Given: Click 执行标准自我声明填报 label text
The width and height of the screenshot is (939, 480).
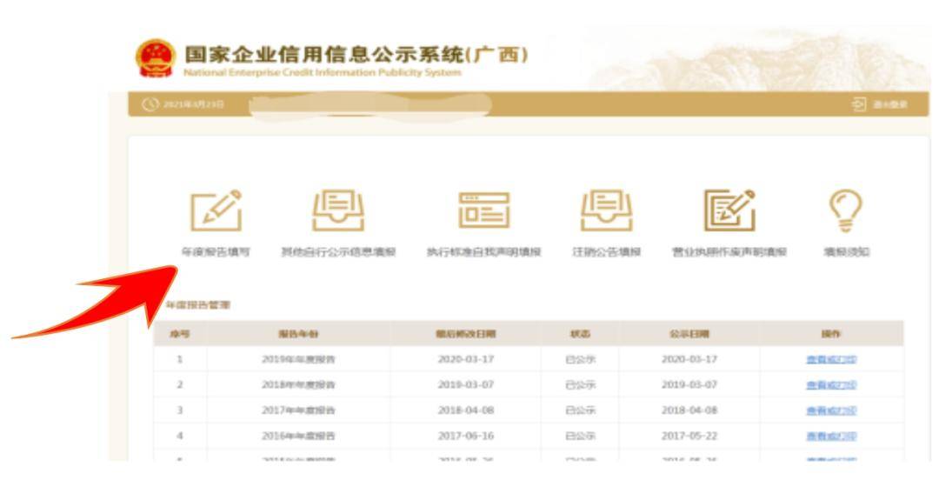Looking at the screenshot, I should tap(484, 252).
